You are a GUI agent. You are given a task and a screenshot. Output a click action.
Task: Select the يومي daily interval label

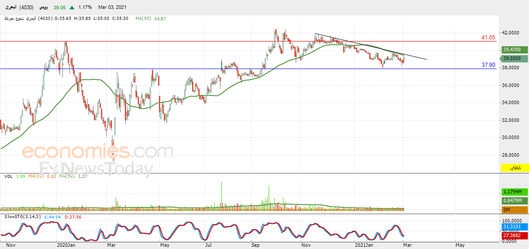(43, 7)
